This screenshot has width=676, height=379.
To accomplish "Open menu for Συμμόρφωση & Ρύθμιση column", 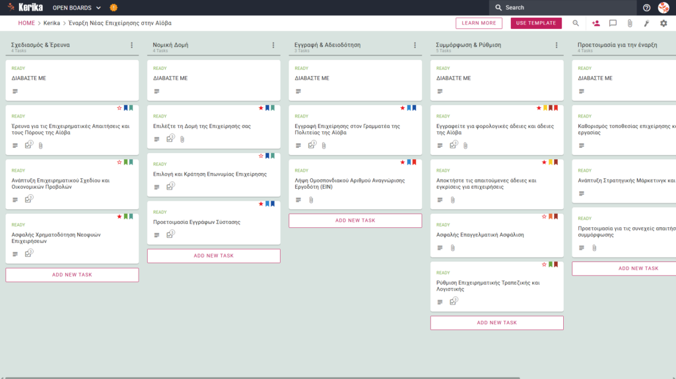I will click(557, 45).
